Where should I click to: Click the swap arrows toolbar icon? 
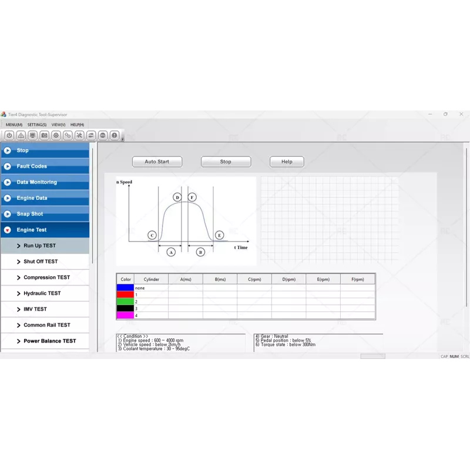91,135
